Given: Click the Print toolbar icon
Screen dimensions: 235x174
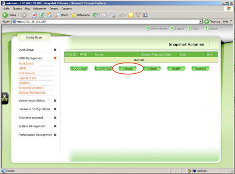Looking at the screenshot, I should point(113,15).
